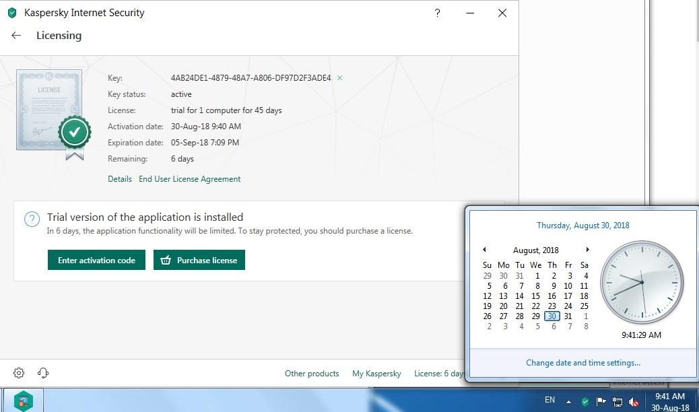The image size is (699, 412).
Task: Select day 17 in the calendar
Action: pyautogui.click(x=568, y=296)
